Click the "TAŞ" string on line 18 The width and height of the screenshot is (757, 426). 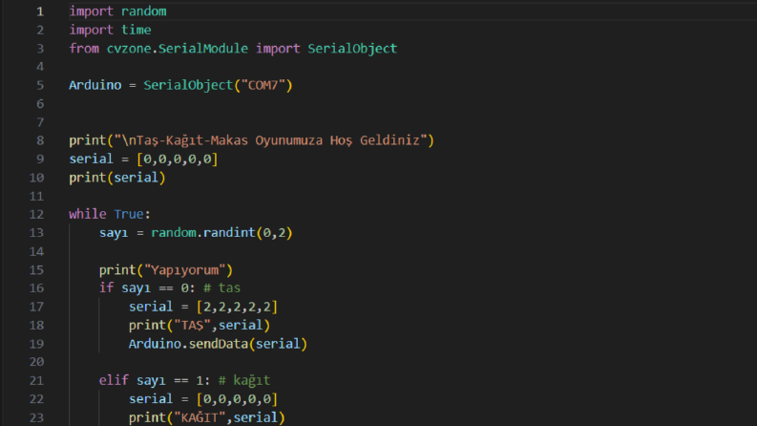(192, 325)
